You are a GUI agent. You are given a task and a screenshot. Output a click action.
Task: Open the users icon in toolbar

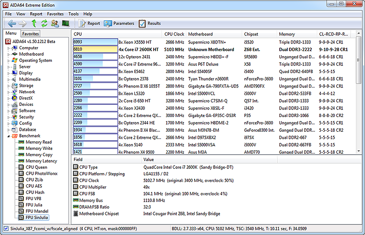coord(55,23)
